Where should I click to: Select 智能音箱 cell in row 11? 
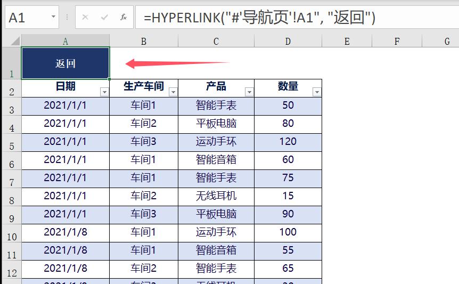click(216, 251)
